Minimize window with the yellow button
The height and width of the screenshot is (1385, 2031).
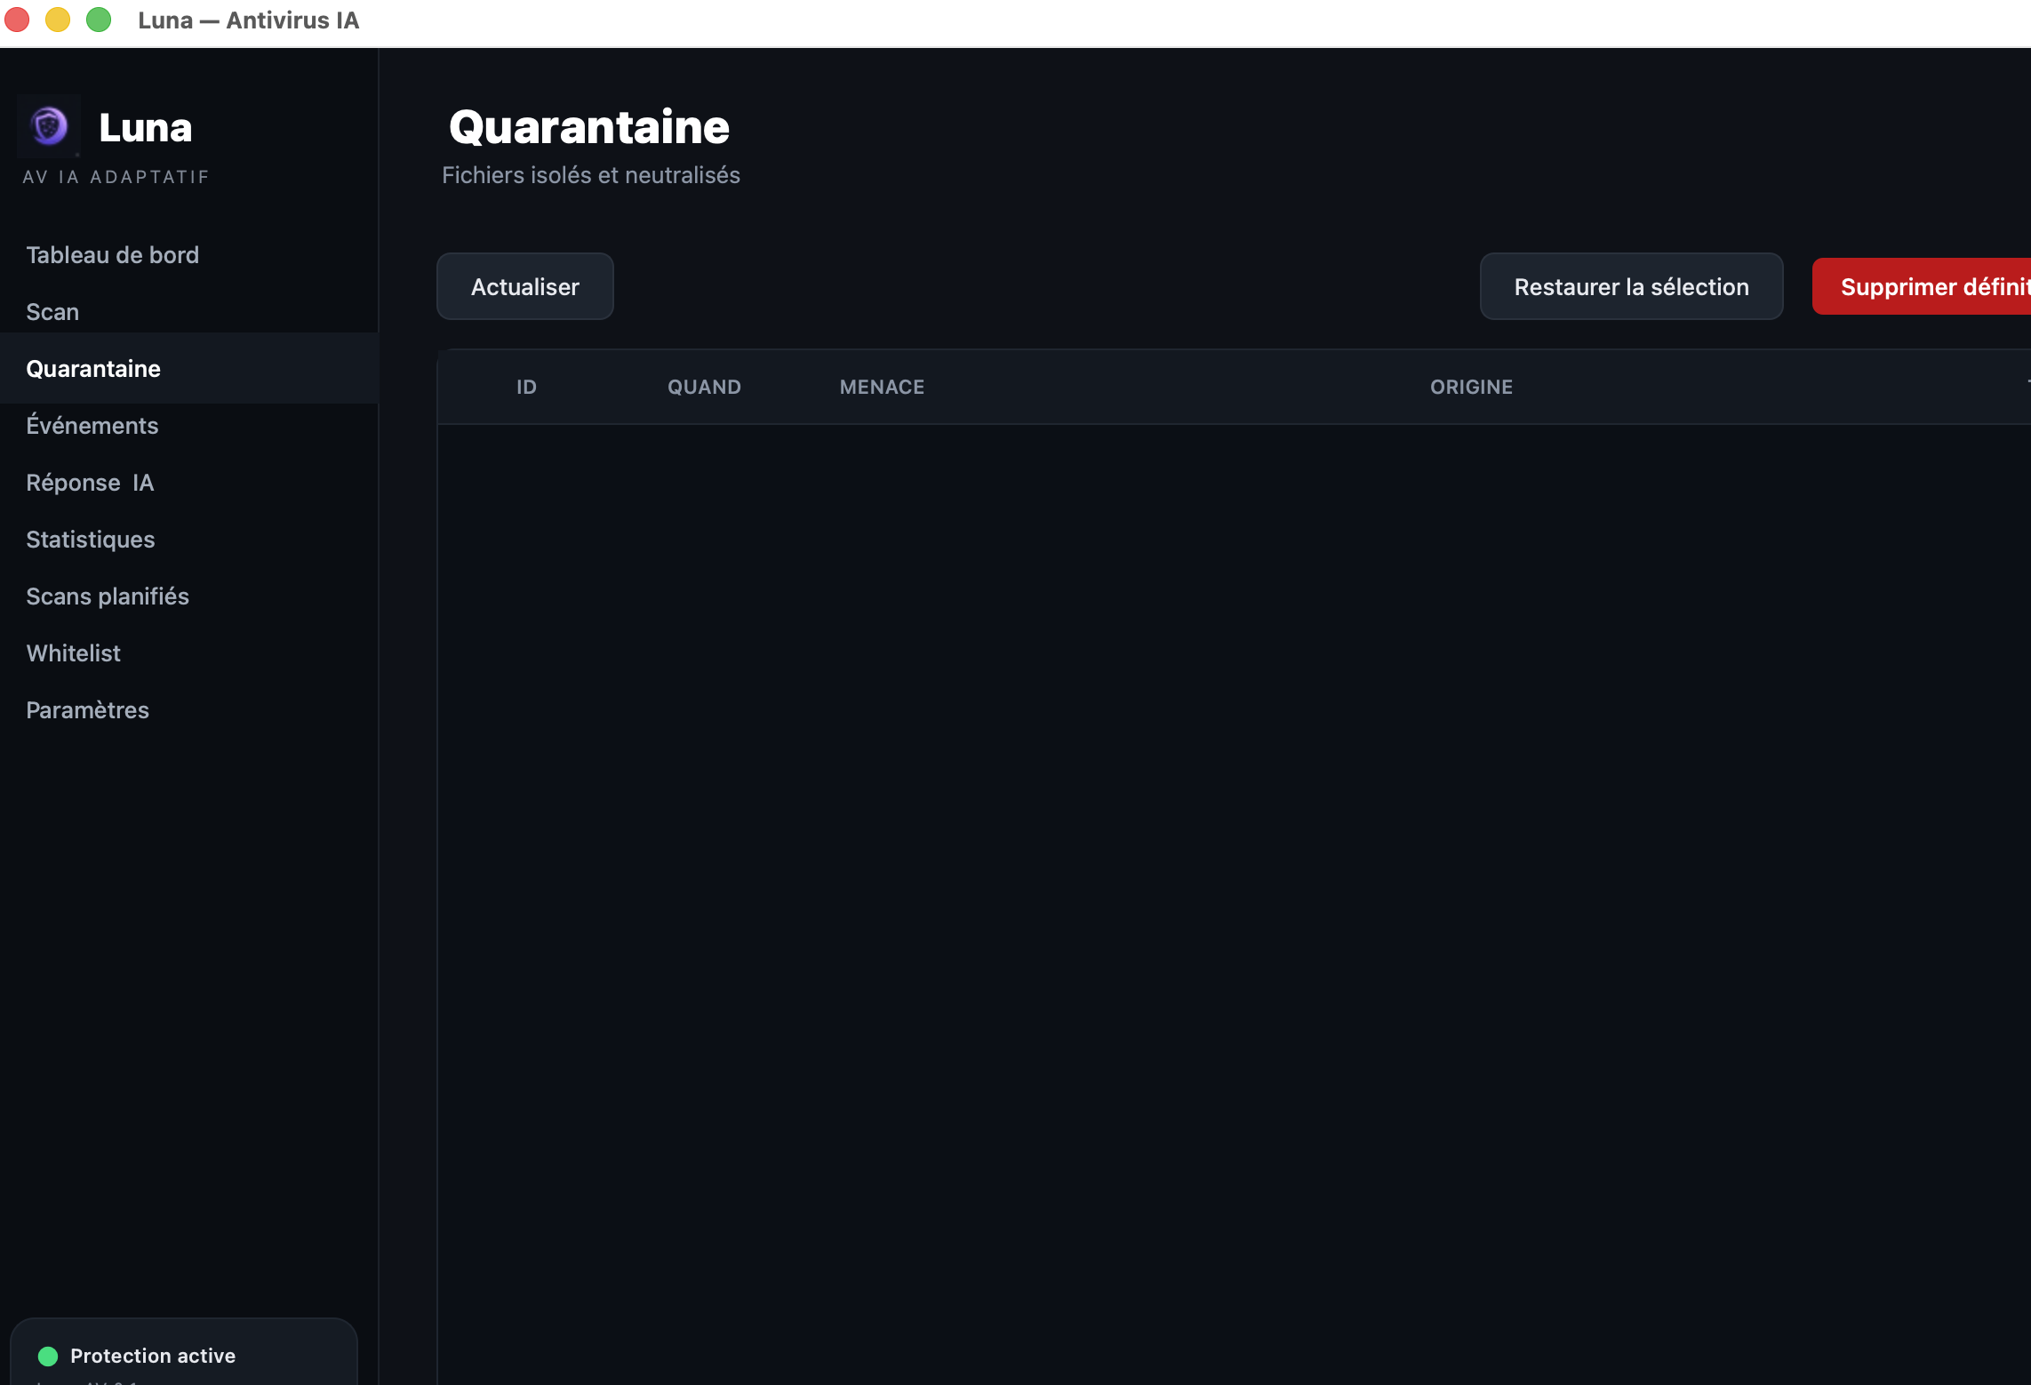pyautogui.click(x=58, y=20)
